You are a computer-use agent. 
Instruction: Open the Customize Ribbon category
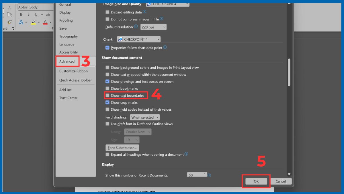pos(73,71)
